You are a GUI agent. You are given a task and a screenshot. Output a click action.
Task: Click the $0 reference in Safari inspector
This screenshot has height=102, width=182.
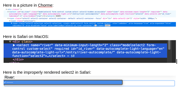73,56
